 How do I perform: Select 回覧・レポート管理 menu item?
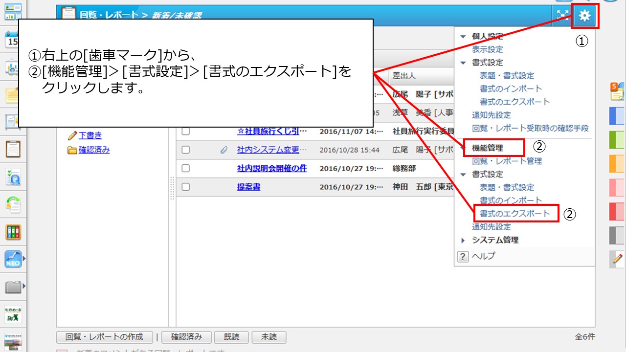(507, 161)
